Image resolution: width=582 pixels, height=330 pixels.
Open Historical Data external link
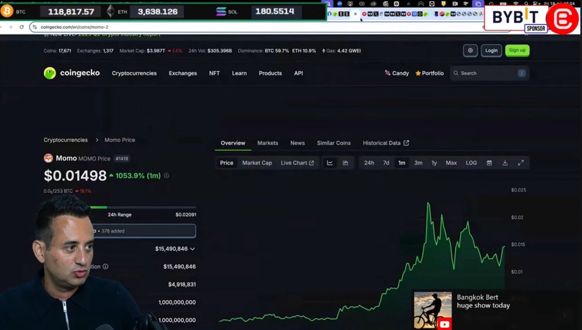385,143
